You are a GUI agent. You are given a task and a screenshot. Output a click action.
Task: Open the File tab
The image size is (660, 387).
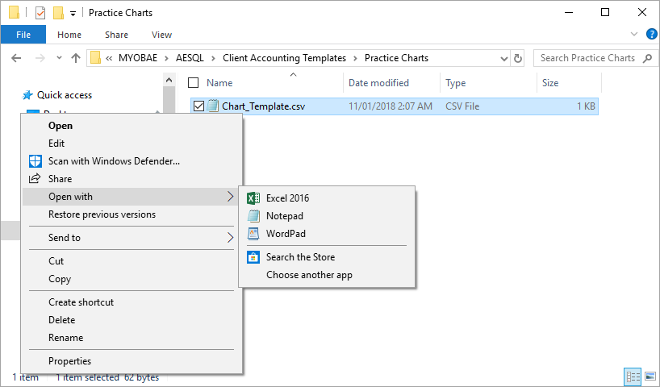[x=23, y=35]
